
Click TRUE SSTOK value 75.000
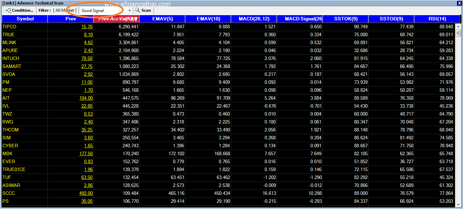coord(361,34)
